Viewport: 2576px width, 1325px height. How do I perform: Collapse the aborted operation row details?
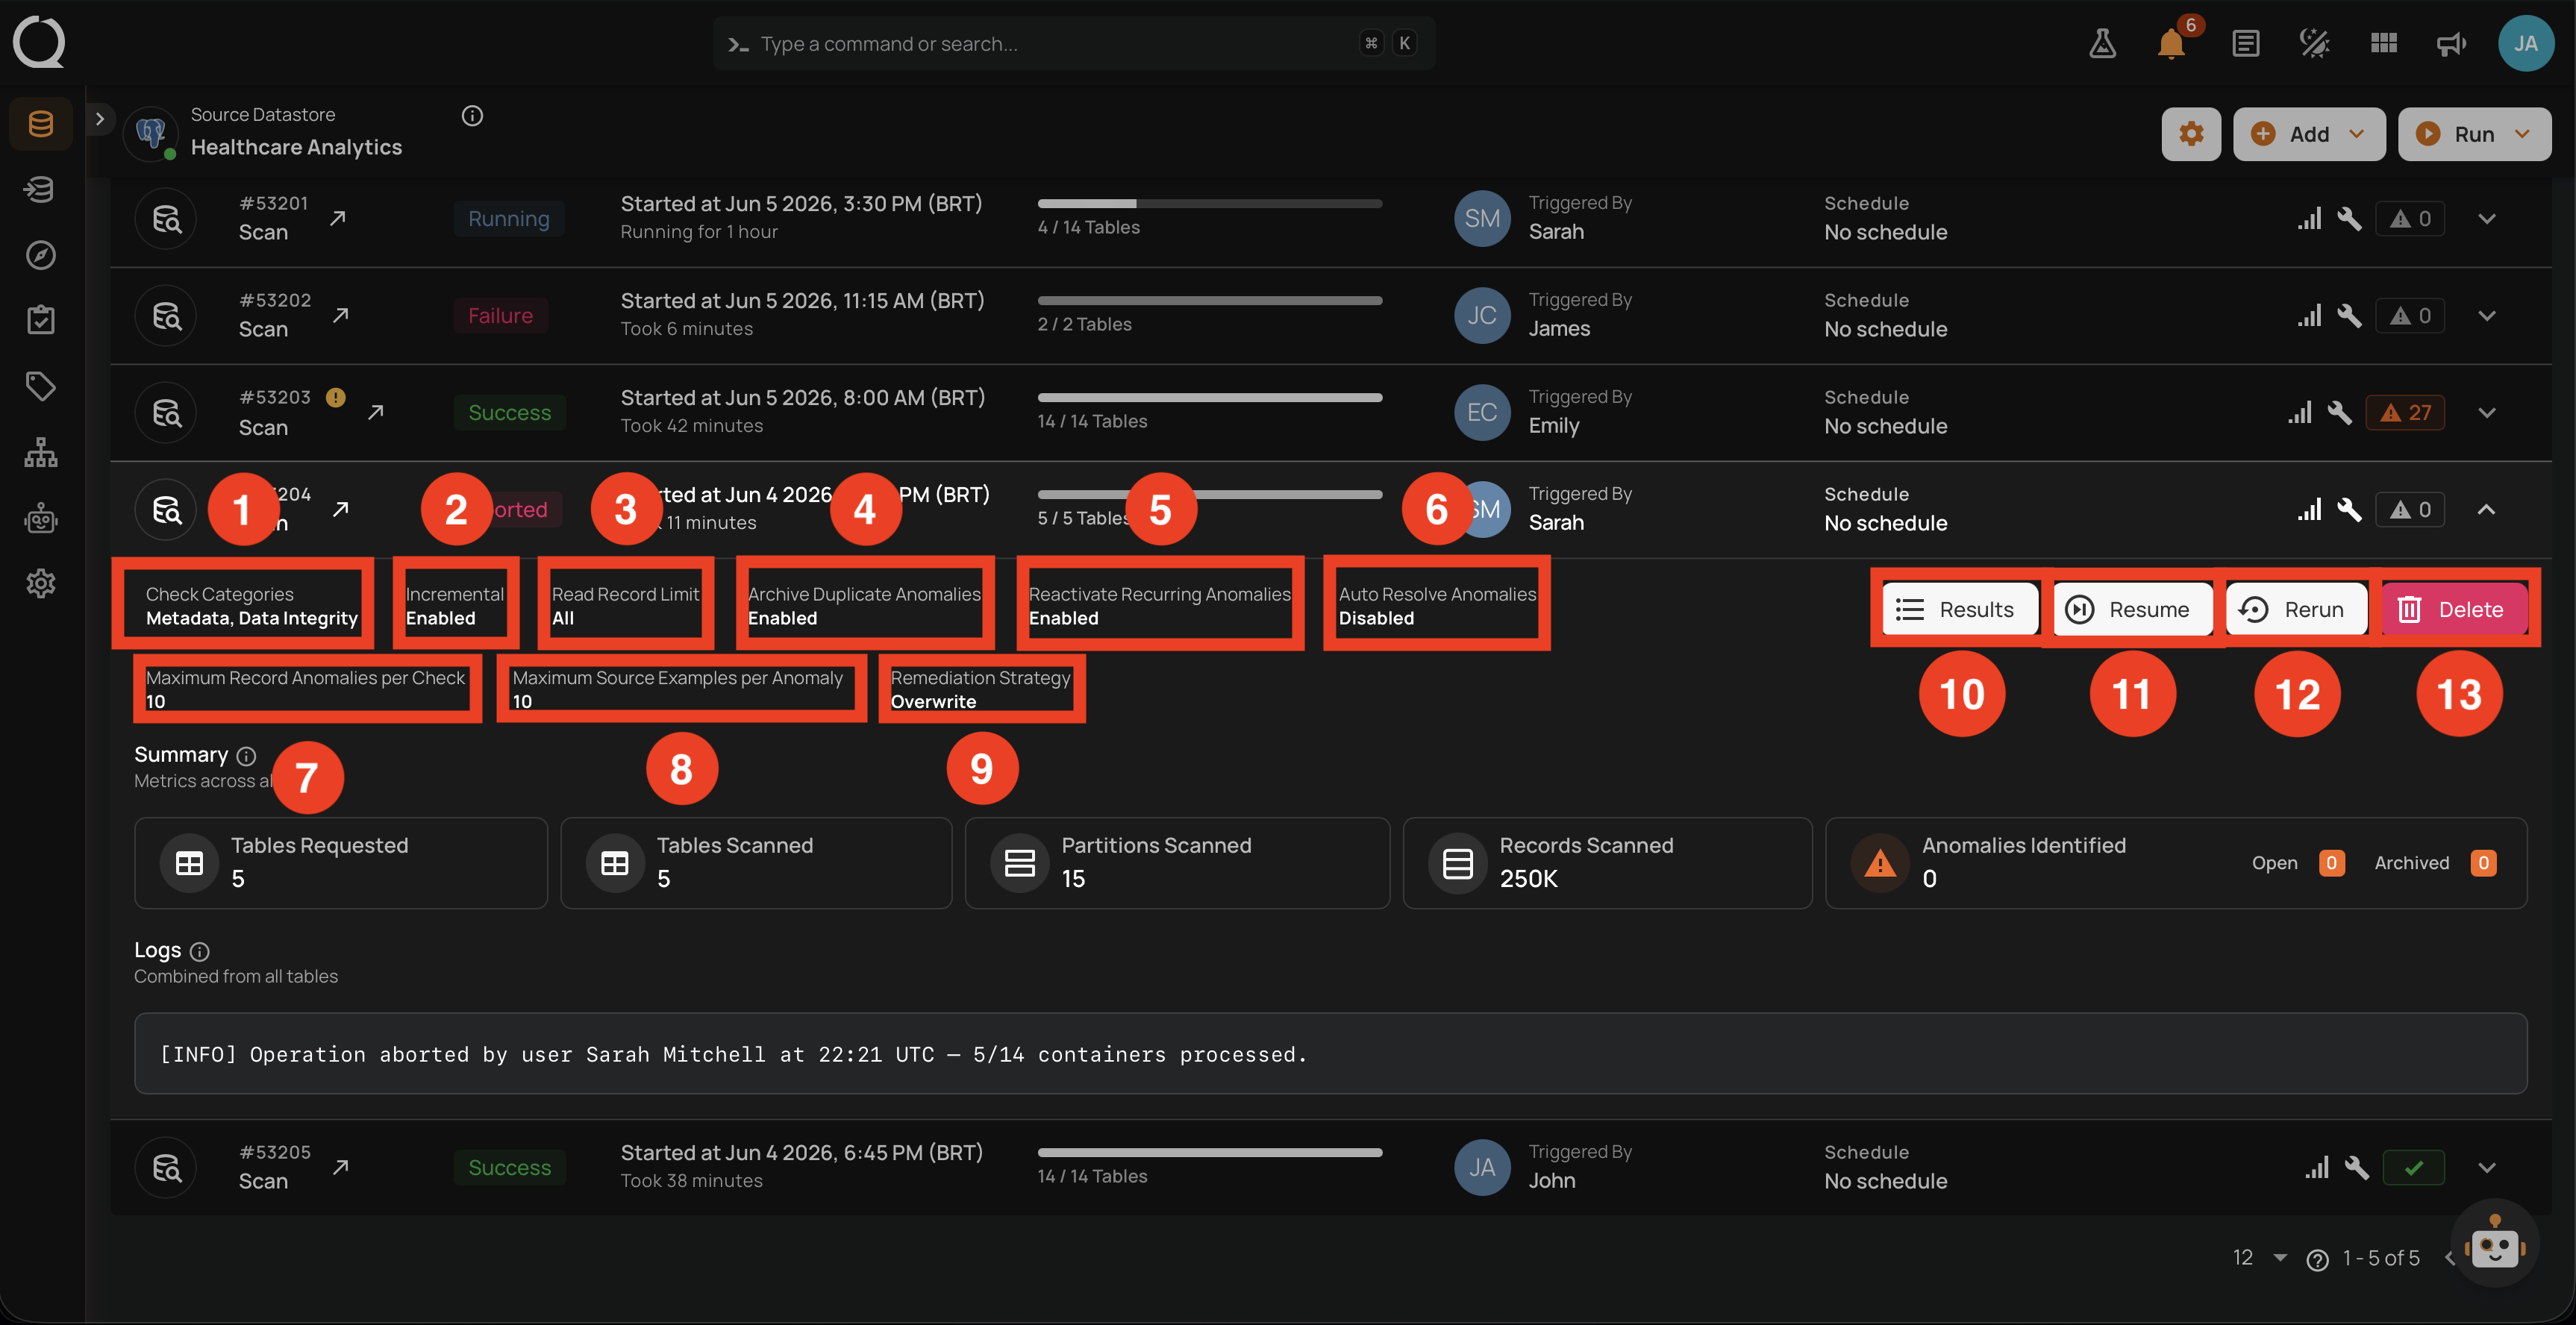coord(2486,509)
